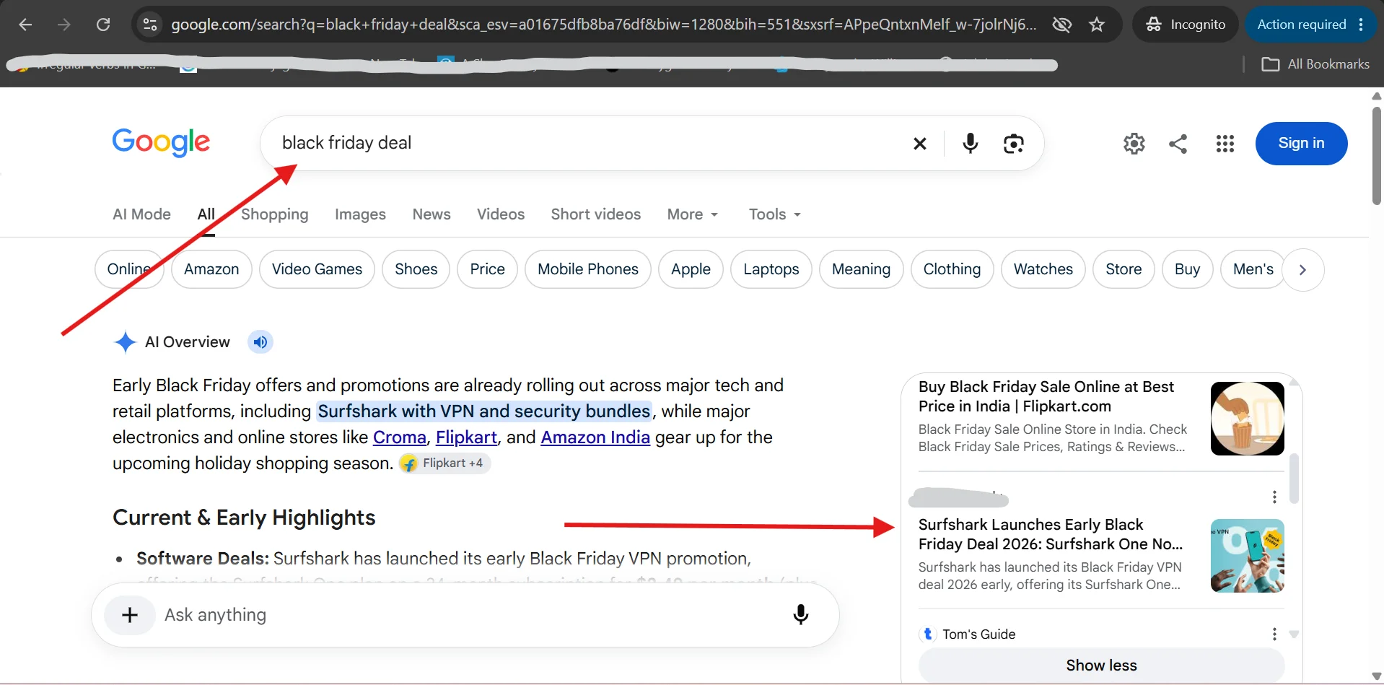Sign in to Google account
1384x685 pixels.
(x=1301, y=144)
